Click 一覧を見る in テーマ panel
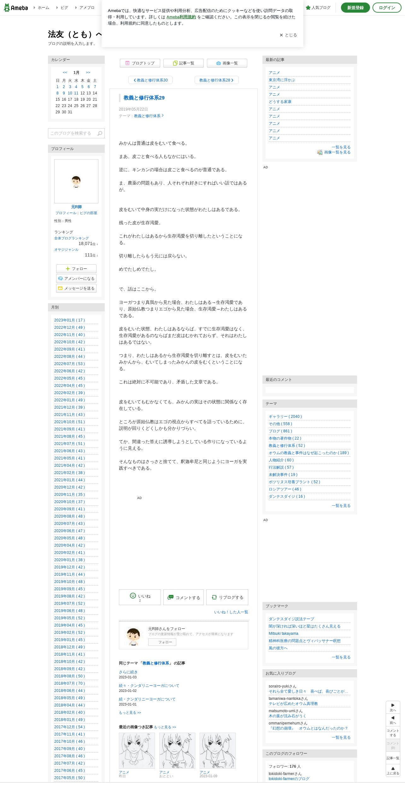 [x=341, y=506]
